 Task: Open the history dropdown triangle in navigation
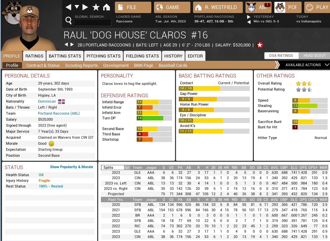pos(77,7)
